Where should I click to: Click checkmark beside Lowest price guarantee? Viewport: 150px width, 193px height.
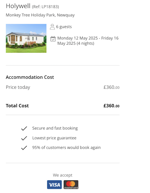24,138
